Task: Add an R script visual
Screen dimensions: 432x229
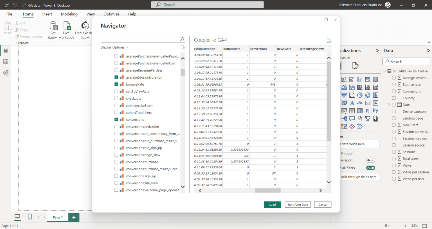Action: coord(368,111)
